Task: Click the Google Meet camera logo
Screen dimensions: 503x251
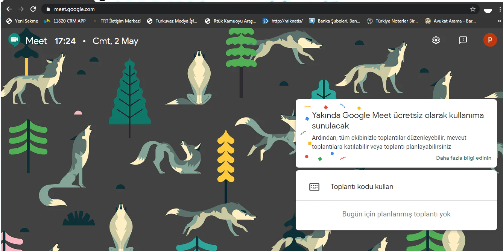Action: [x=14, y=40]
